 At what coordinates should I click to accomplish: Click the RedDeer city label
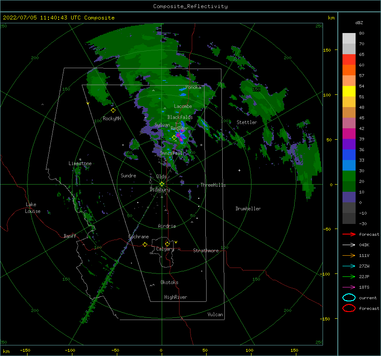point(179,128)
